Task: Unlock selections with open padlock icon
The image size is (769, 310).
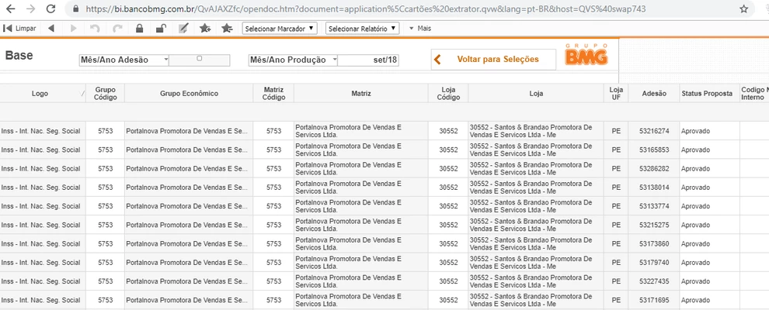Action: pyautogui.click(x=160, y=29)
